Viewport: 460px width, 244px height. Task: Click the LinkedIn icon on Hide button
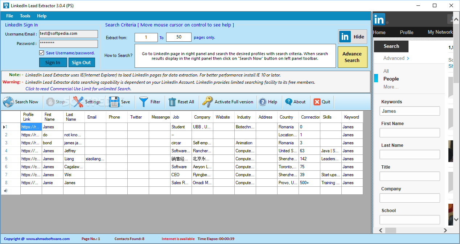tap(345, 37)
